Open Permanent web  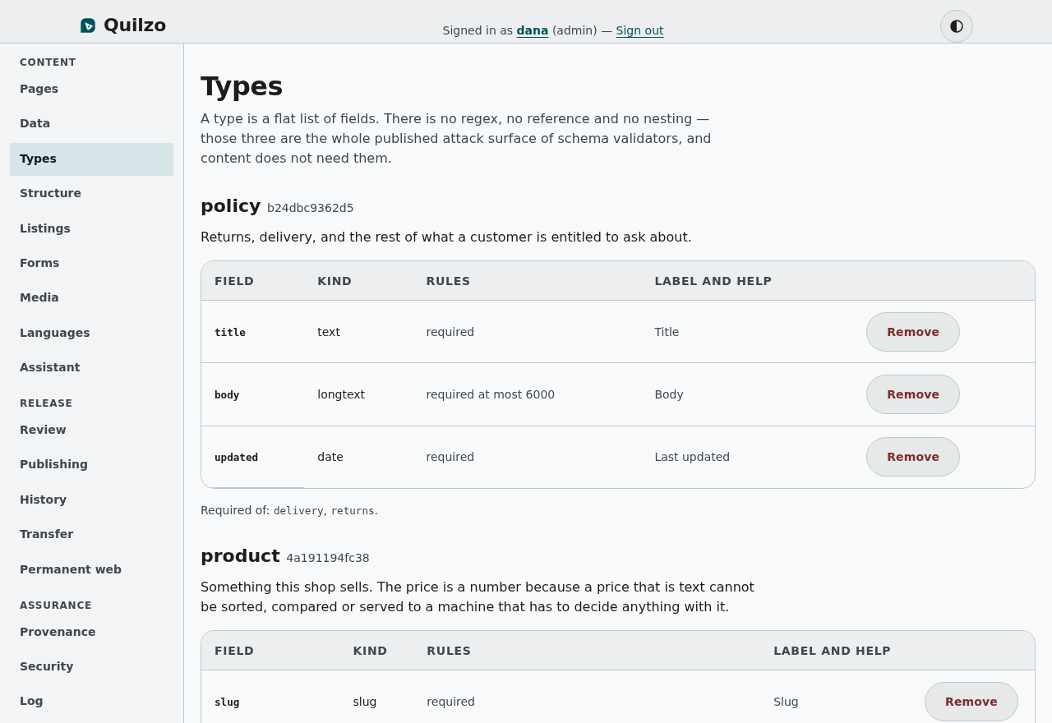coord(91,569)
